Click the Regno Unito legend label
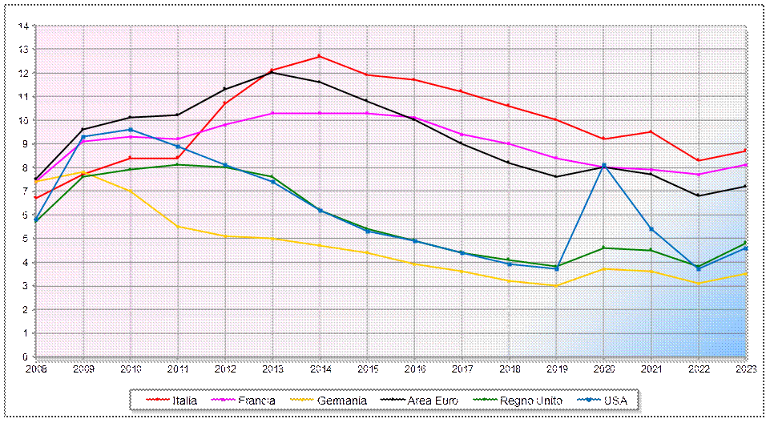 (x=531, y=401)
